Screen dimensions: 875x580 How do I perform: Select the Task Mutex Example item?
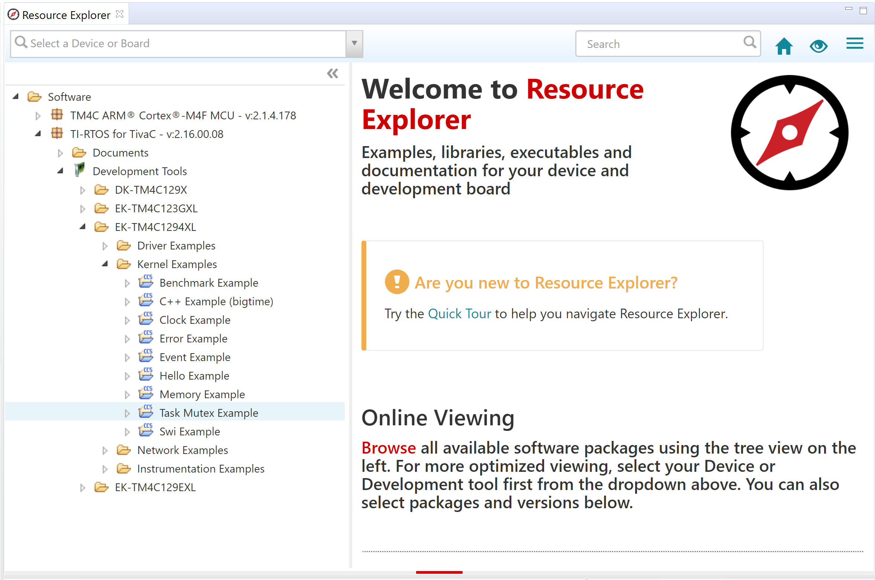pos(209,413)
